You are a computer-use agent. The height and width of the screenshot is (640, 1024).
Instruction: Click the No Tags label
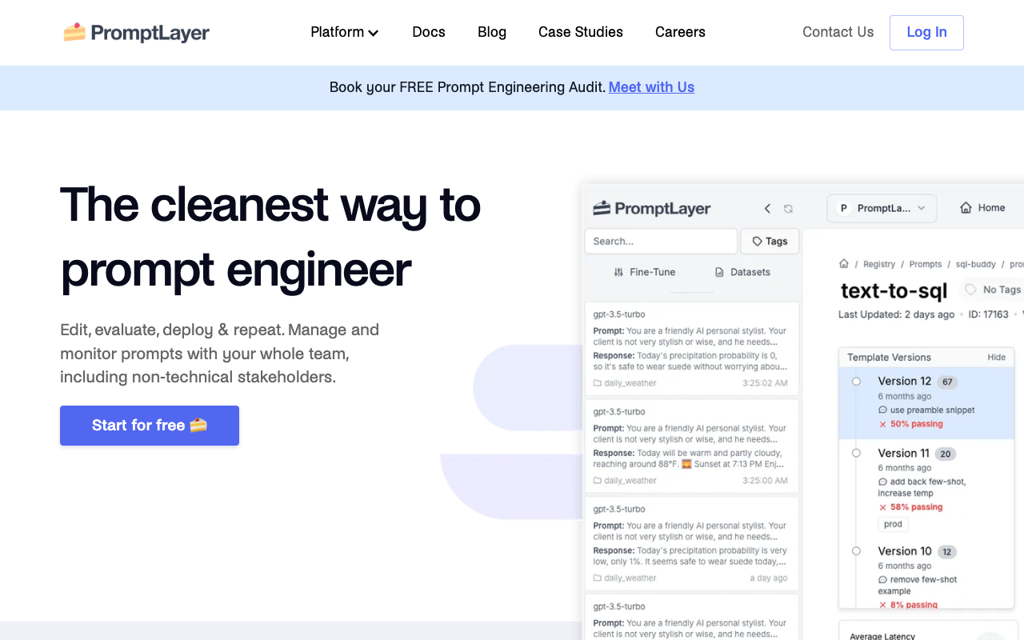coord(993,290)
